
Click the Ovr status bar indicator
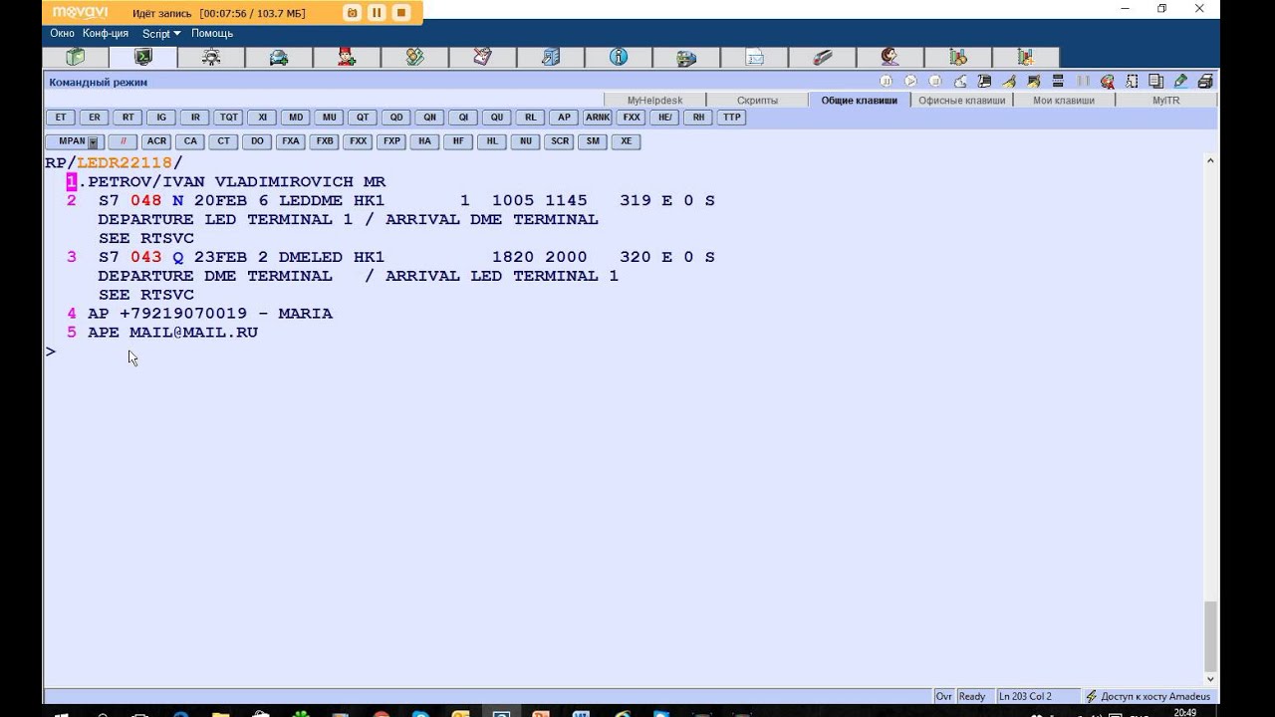[943, 697]
